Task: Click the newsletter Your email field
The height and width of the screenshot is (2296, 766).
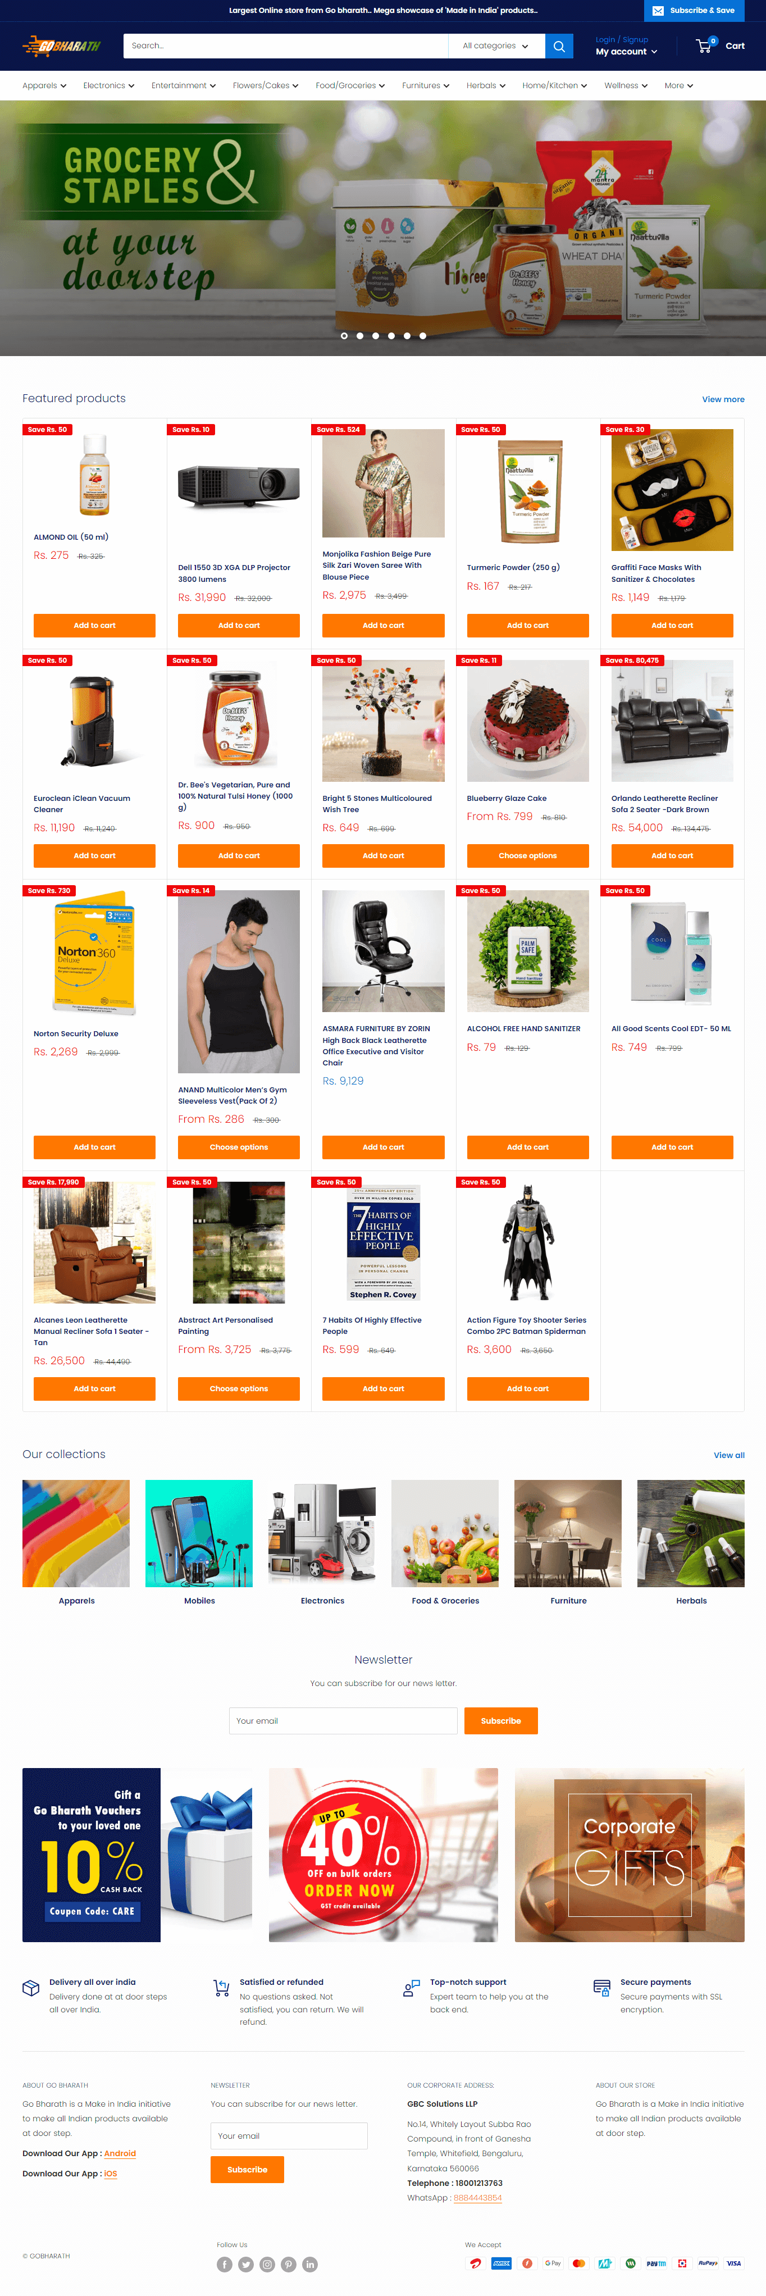Action: click(343, 1720)
